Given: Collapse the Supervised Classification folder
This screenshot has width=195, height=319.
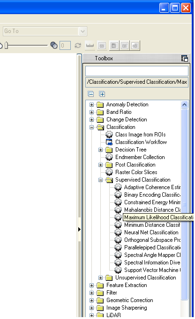Looking at the screenshot, I should (x=100, y=180).
